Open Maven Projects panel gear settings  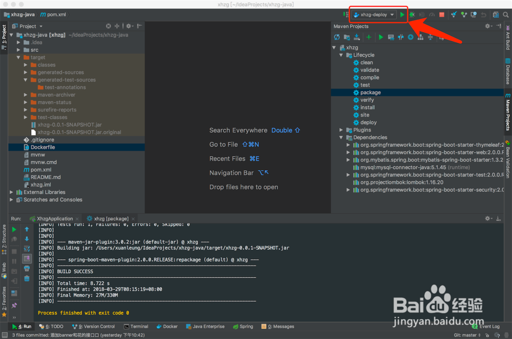[x=488, y=26]
